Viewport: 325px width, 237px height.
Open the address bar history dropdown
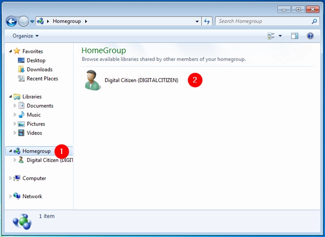pos(197,21)
